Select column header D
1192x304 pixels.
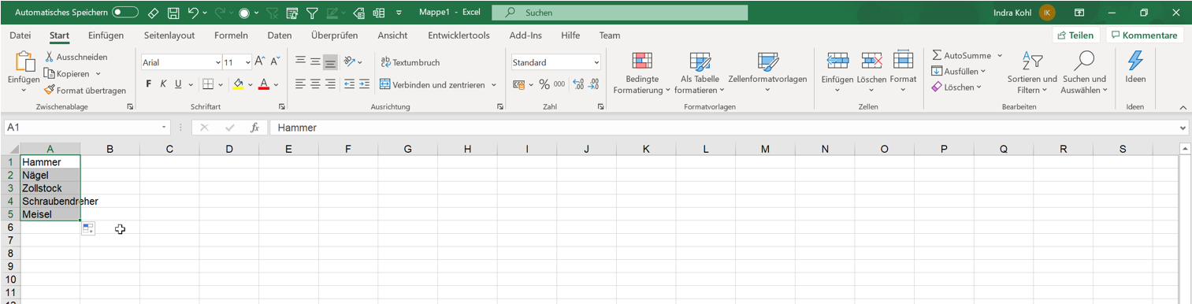[229, 149]
